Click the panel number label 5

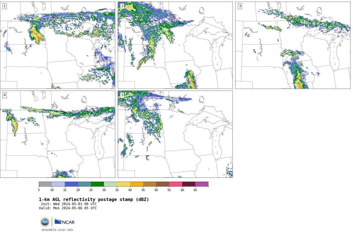click(x=122, y=95)
